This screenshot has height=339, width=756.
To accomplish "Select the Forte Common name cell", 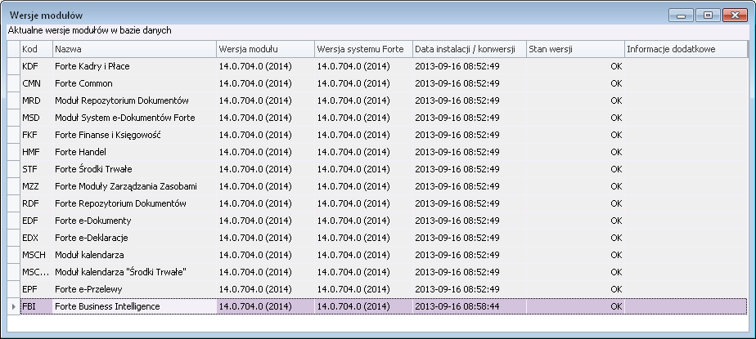I will click(134, 83).
